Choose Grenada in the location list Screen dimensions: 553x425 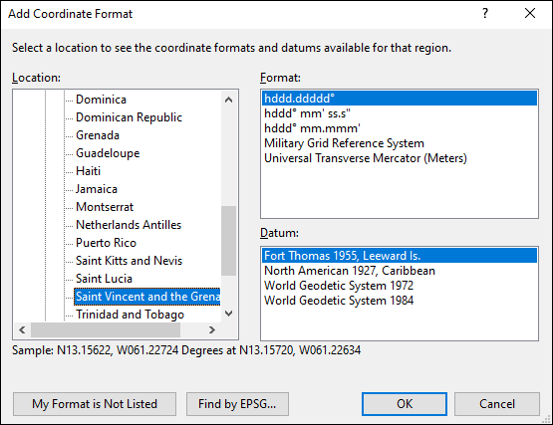click(98, 135)
